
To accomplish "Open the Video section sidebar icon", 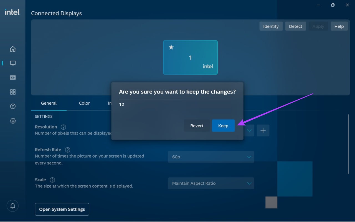I will point(13,77).
